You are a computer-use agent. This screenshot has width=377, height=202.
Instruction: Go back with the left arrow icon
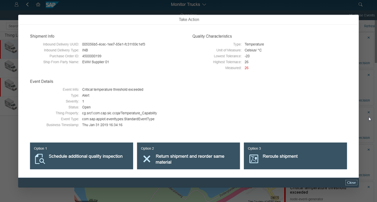tap(28, 5)
